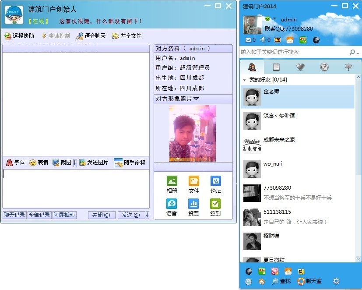This screenshot has width=362, height=290.
Task: Select friend 511138115
Action: click(297, 217)
